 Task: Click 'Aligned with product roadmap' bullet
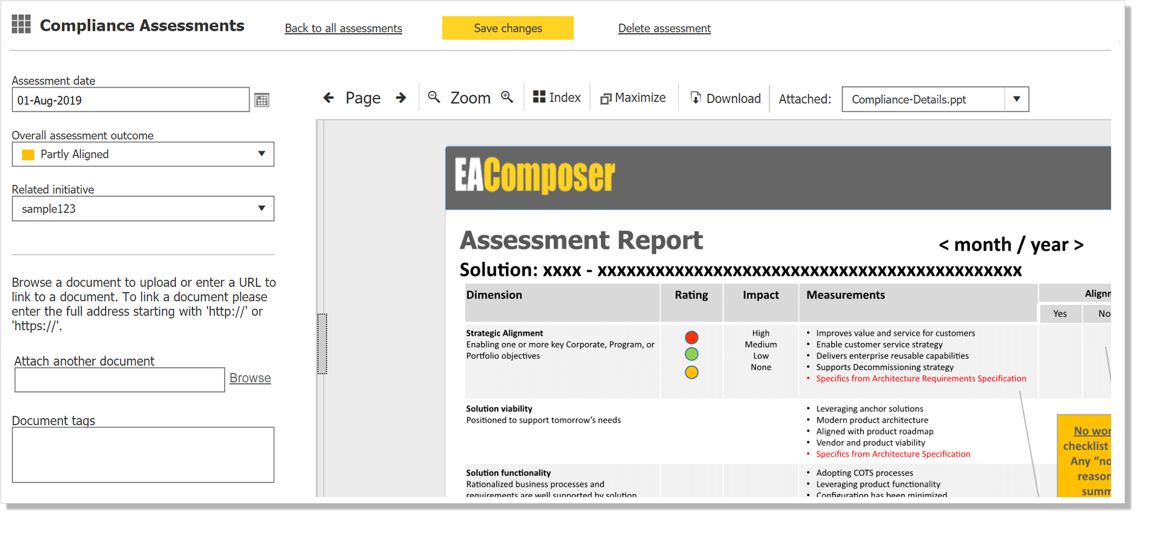pyautogui.click(x=875, y=431)
